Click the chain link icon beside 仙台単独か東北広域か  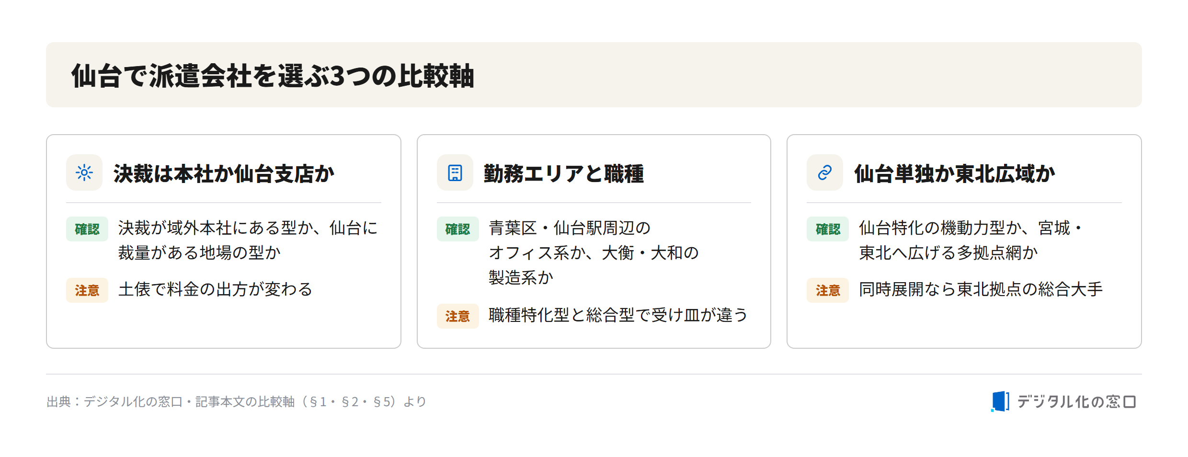click(x=825, y=172)
